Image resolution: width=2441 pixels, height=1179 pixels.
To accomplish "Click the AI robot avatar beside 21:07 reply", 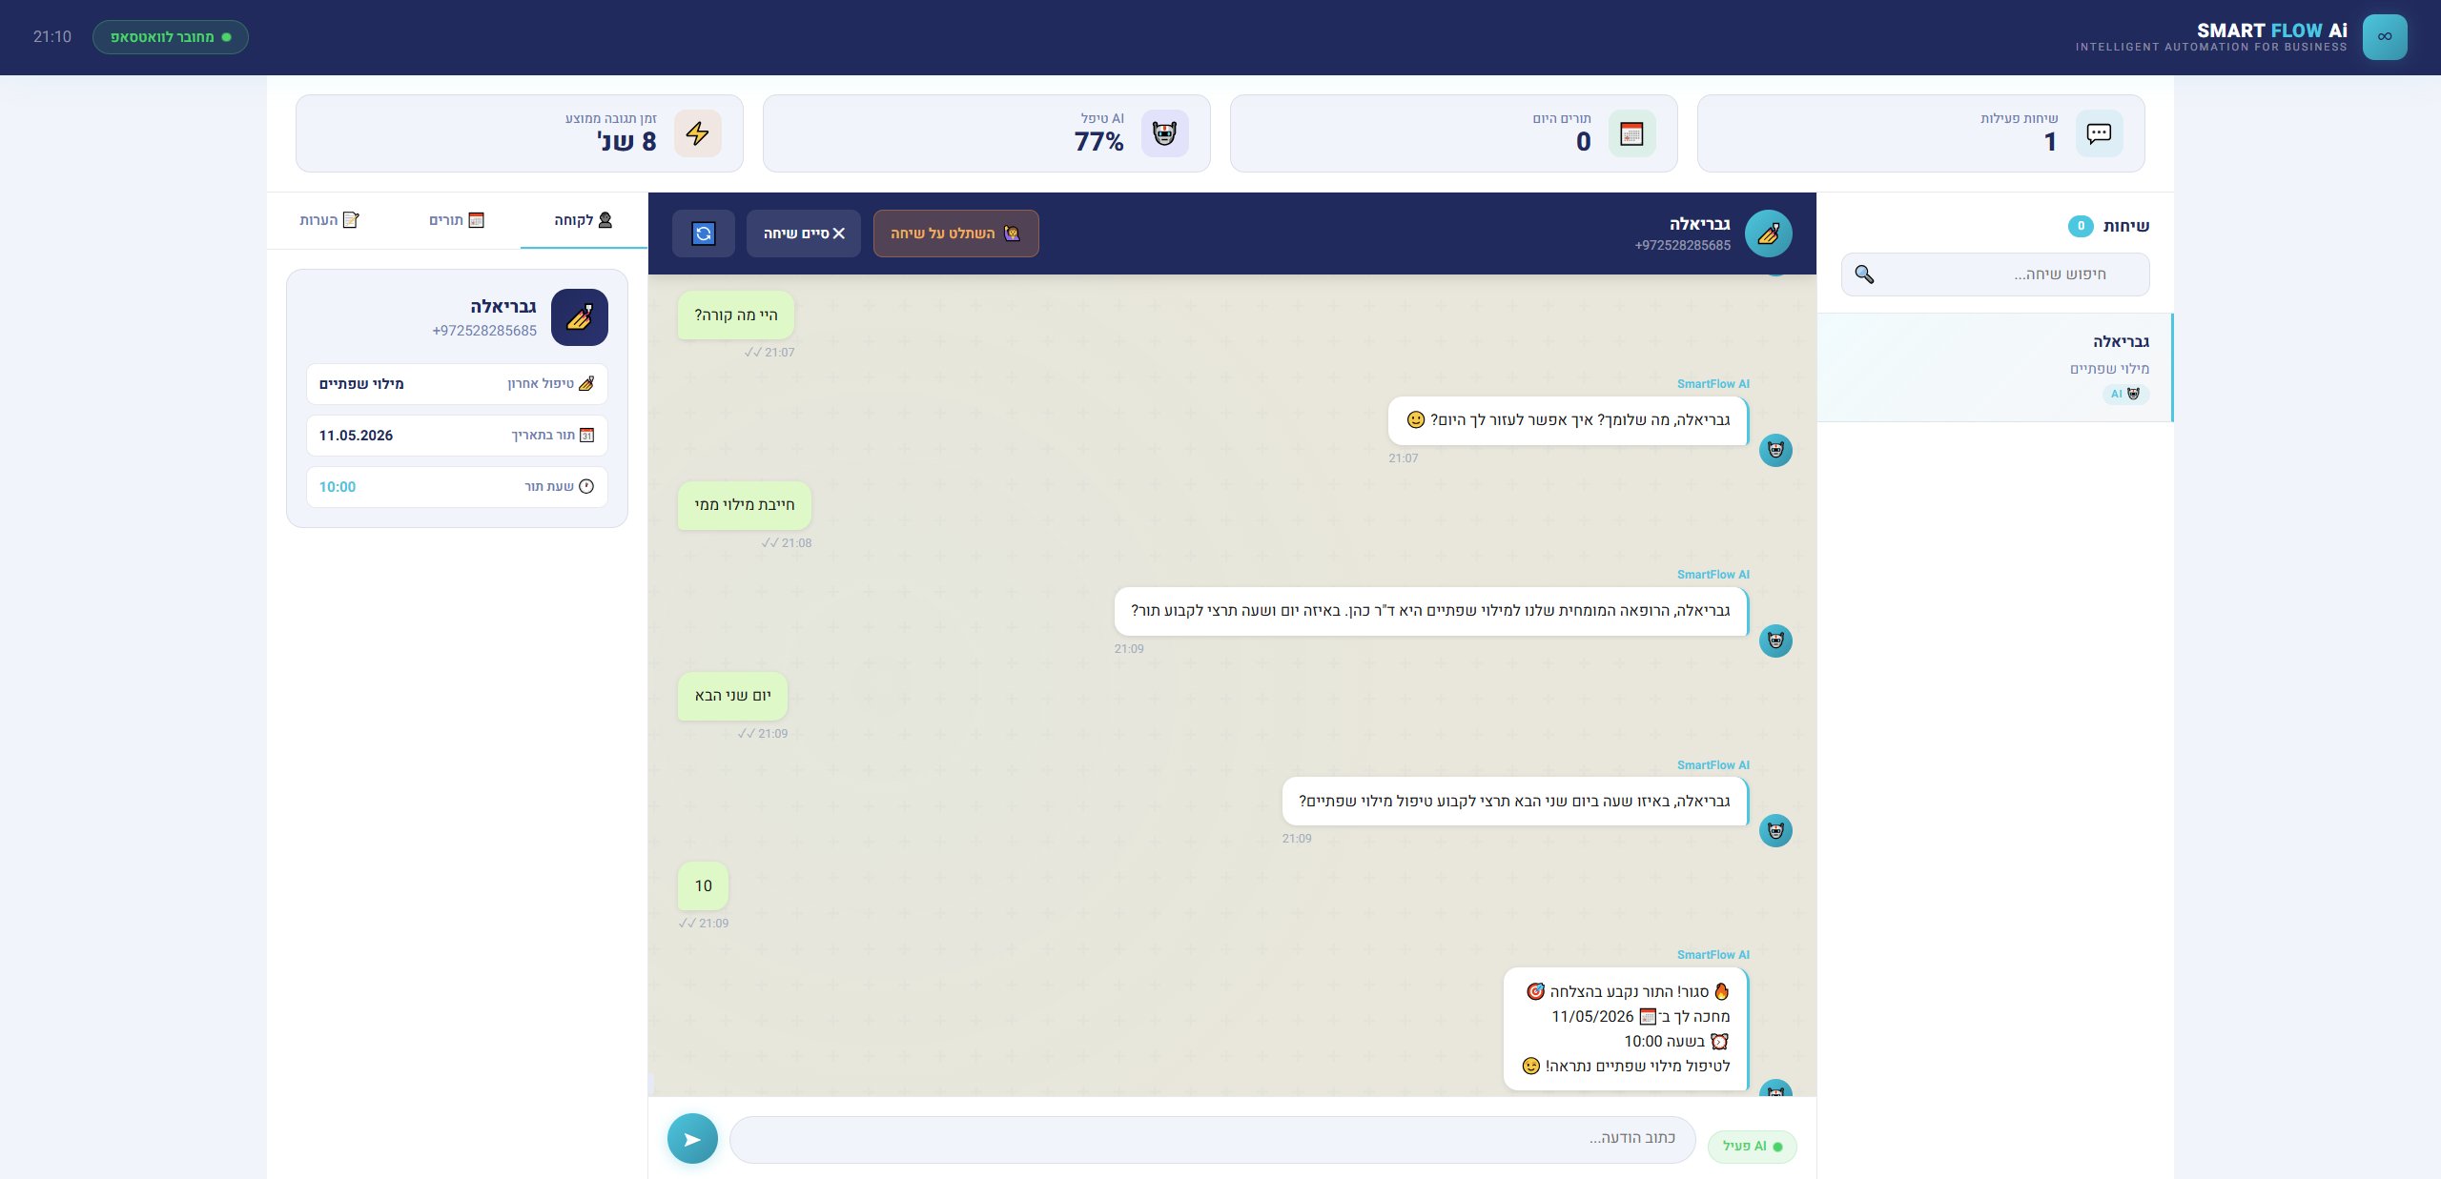I will tap(1774, 450).
